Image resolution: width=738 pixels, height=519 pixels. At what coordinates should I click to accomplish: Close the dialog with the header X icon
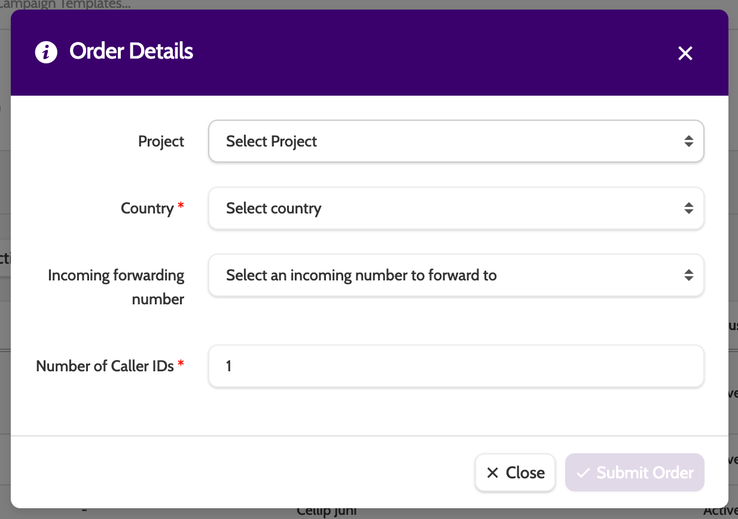(x=685, y=53)
